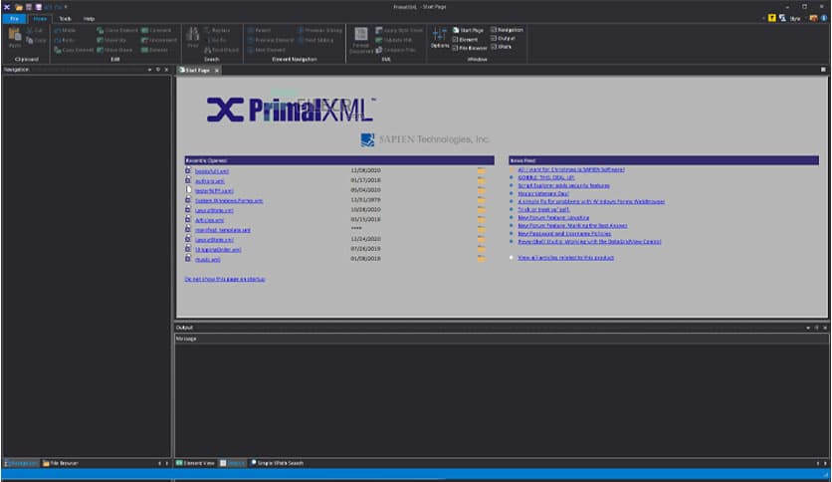Click the Comment icon in Edit group
The image size is (832, 482).
tap(144, 31)
